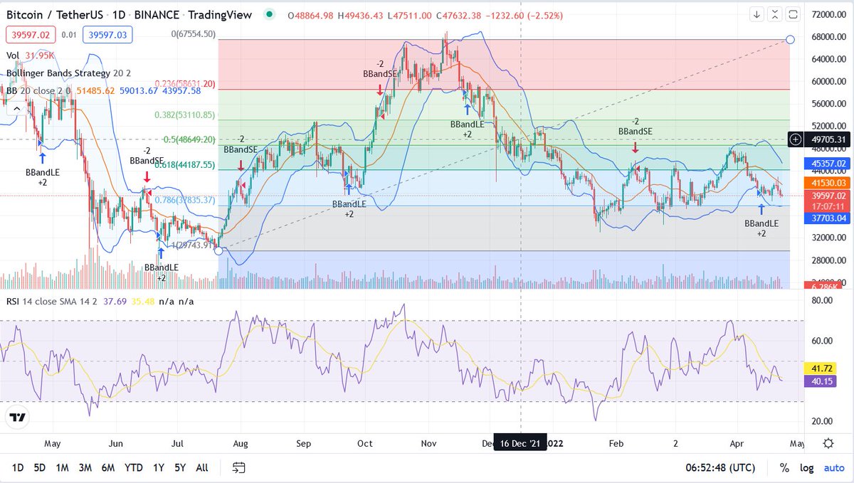Screen dimensions: 854x483
Task: Click the 0.786(37835.37) Fibonacci label
Action: pyautogui.click(x=185, y=201)
